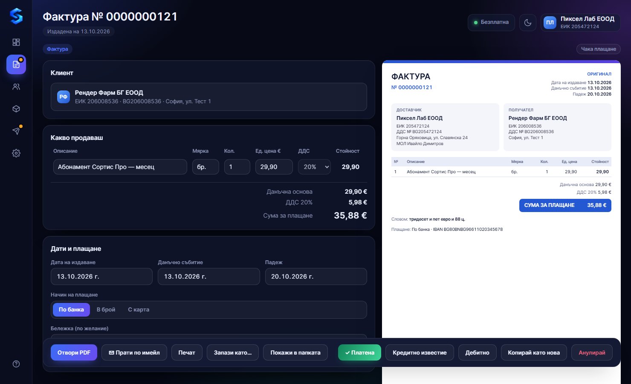
Task: Open the dashboard grid icon in sidebar
Action: click(x=16, y=42)
